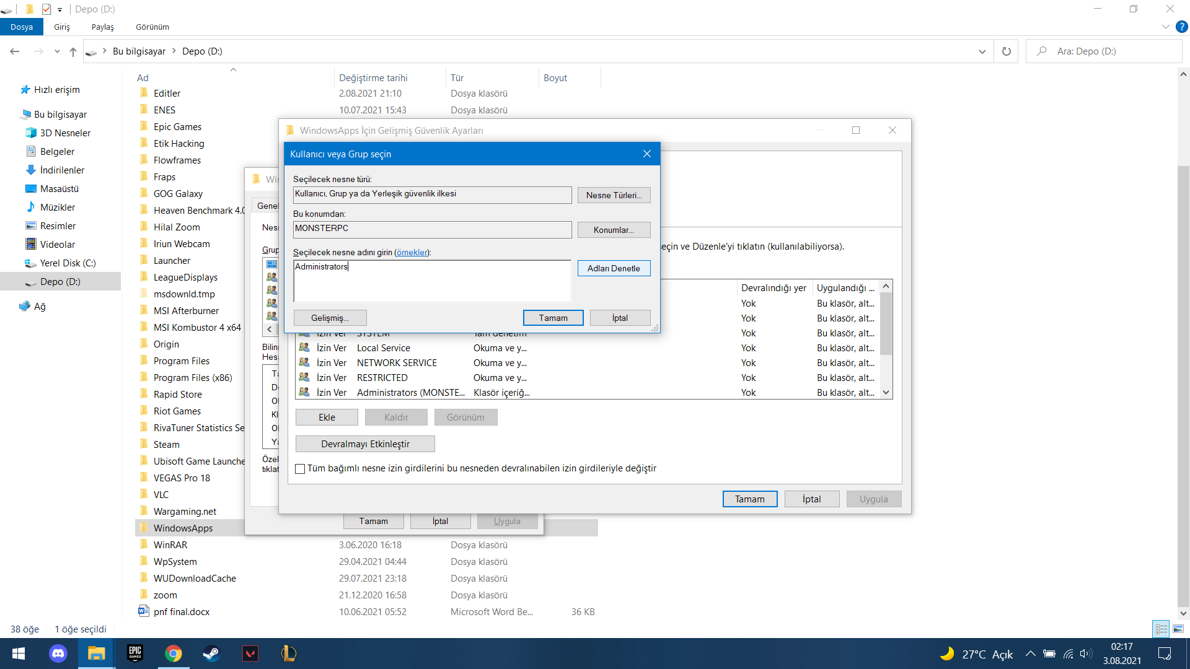
Task: Click the Discord taskbar icon
Action: (58, 654)
